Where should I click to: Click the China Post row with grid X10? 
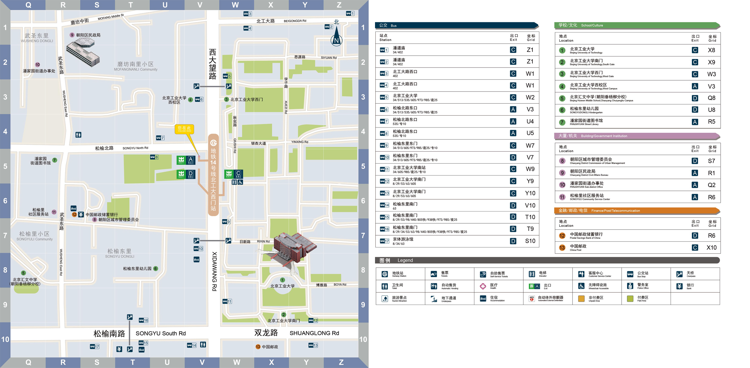pyautogui.click(x=638, y=248)
